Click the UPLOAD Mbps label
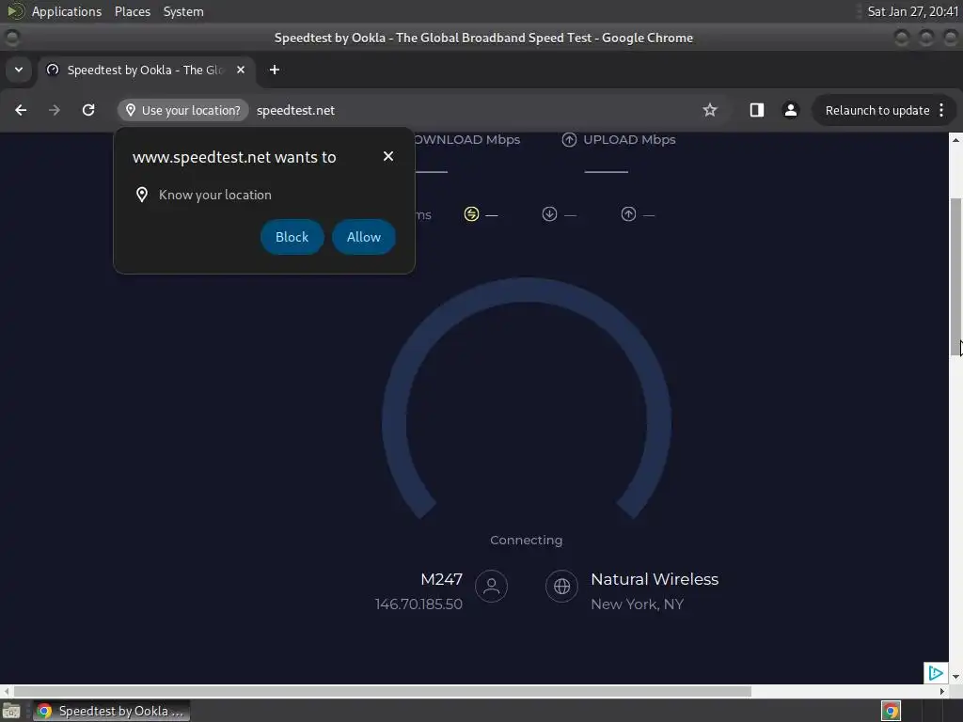Image resolution: width=963 pixels, height=722 pixels. click(x=629, y=139)
